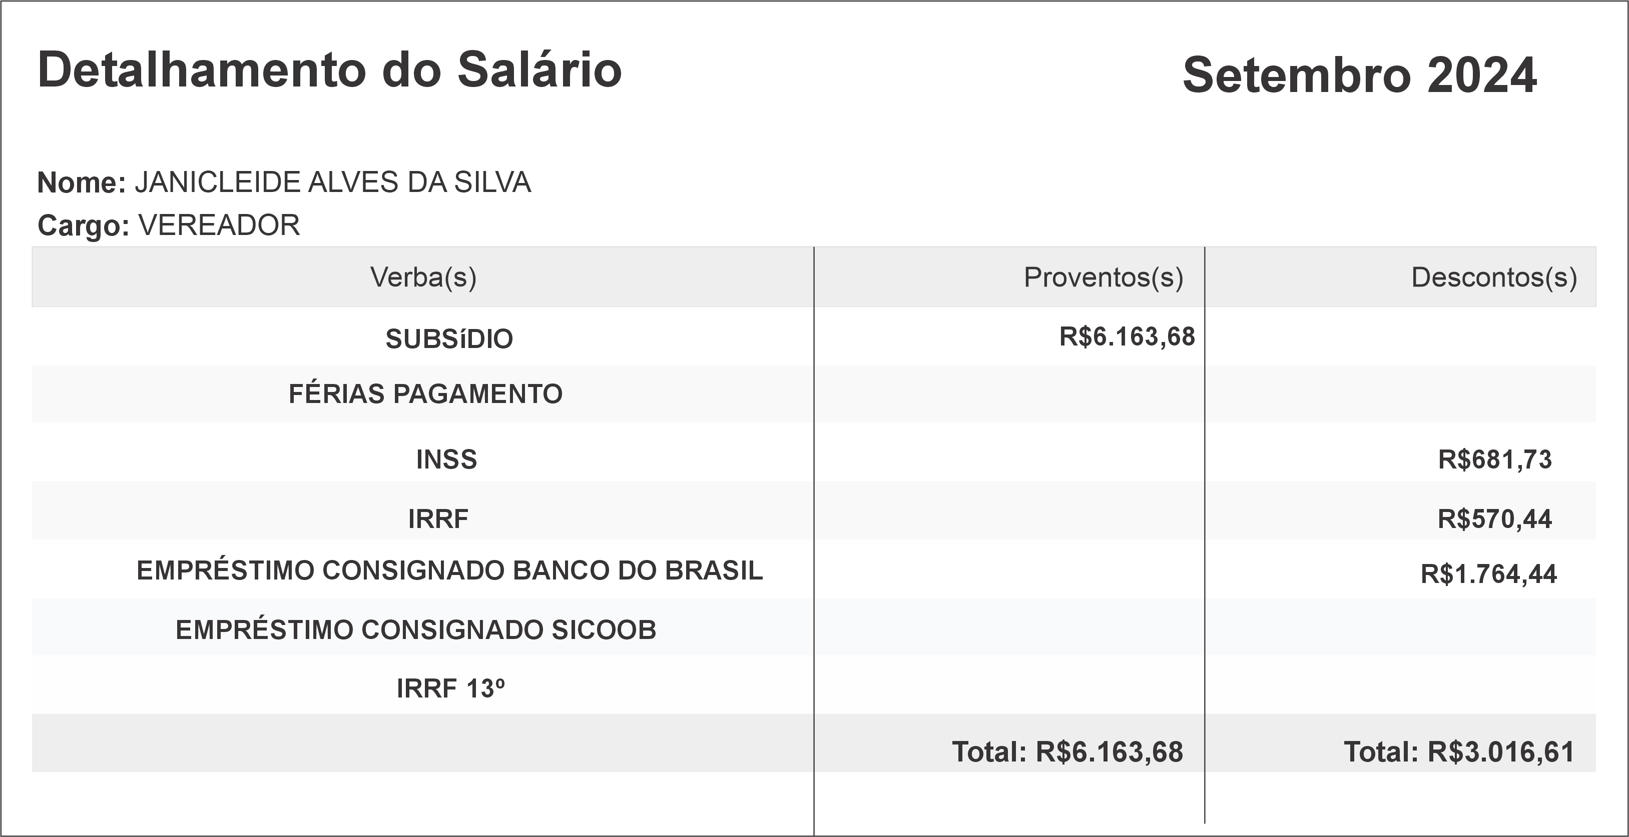Select "Empréstimo Consignado Sicoob" row label
This screenshot has height=837, width=1629.
415,630
